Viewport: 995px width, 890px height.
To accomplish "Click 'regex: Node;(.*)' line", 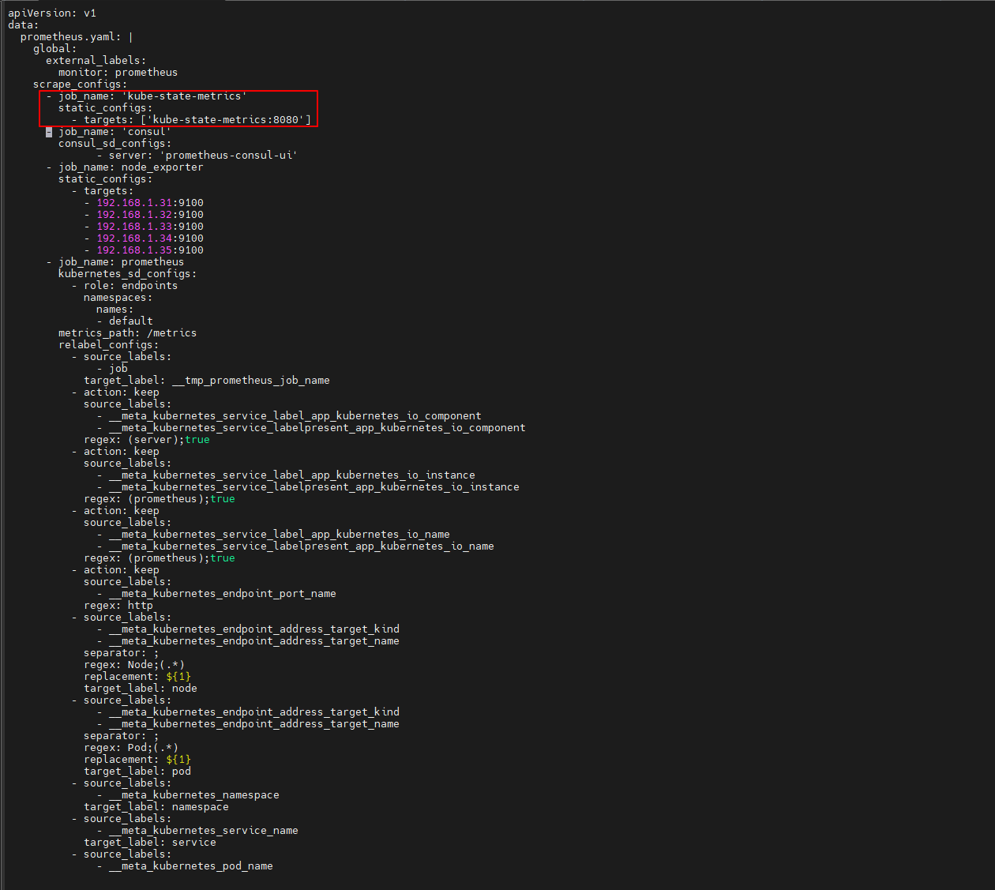I will 134,665.
